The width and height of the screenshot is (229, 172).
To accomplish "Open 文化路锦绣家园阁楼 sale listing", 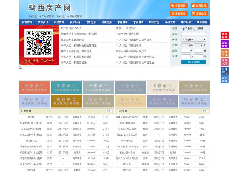I will tap(31, 129).
